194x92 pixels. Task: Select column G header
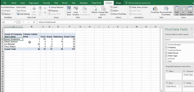pyautogui.click(x=80, y=27)
